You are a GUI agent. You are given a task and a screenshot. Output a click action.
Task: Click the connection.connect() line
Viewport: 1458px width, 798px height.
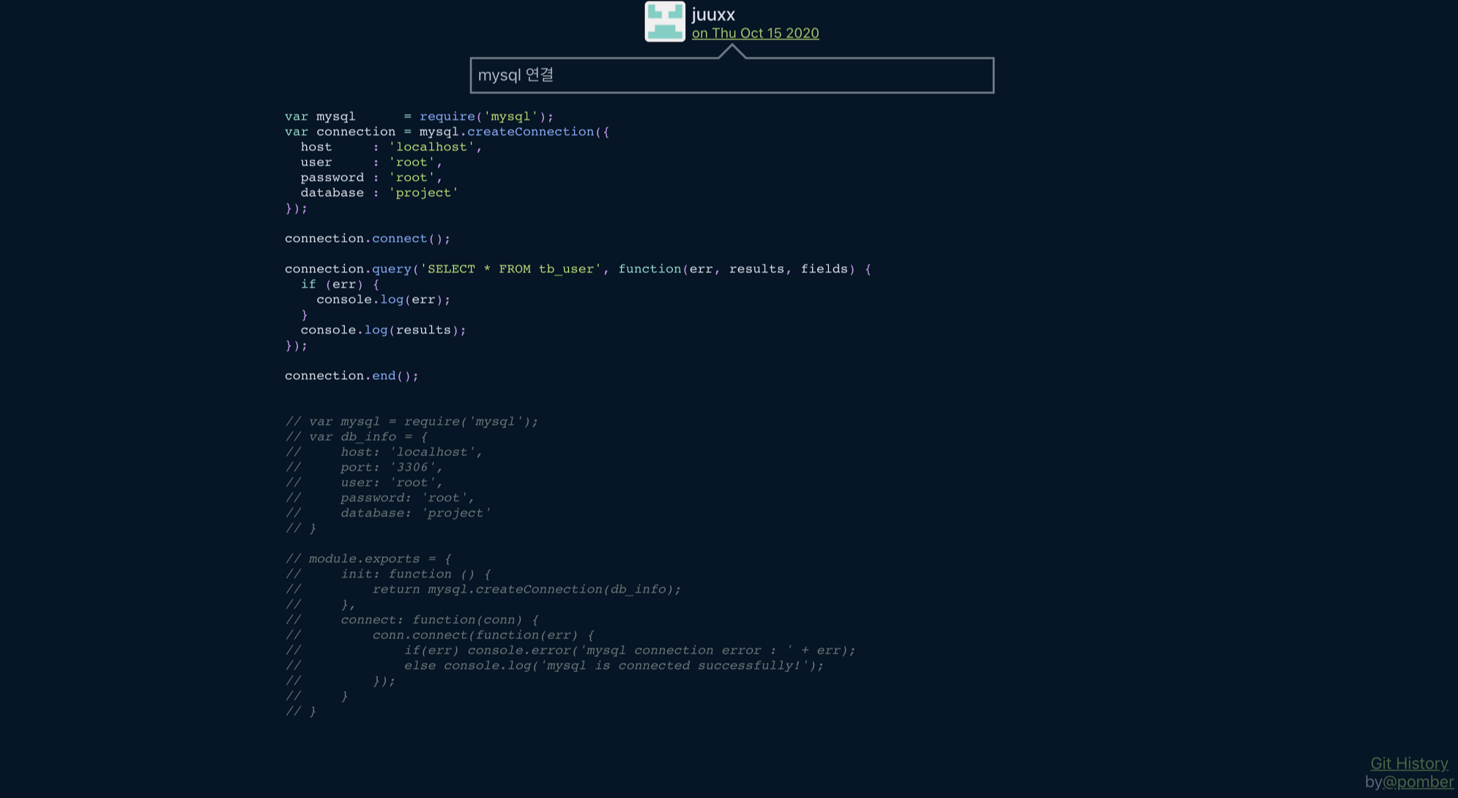coord(367,239)
